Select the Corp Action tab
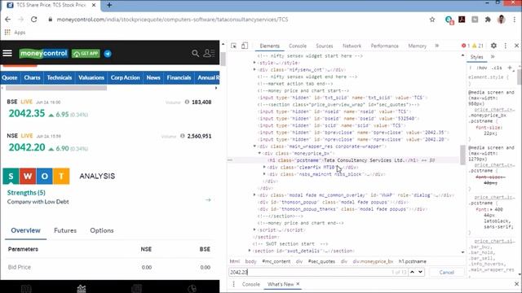522x293 pixels. pyautogui.click(x=125, y=77)
